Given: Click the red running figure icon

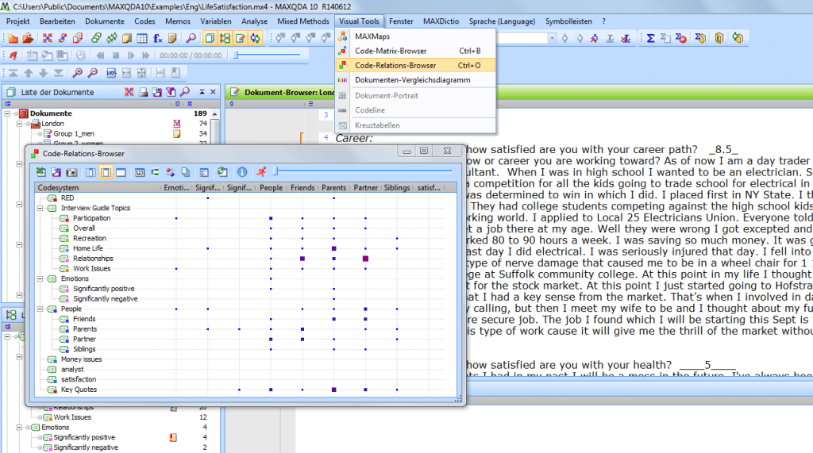Looking at the screenshot, I should tap(261, 172).
